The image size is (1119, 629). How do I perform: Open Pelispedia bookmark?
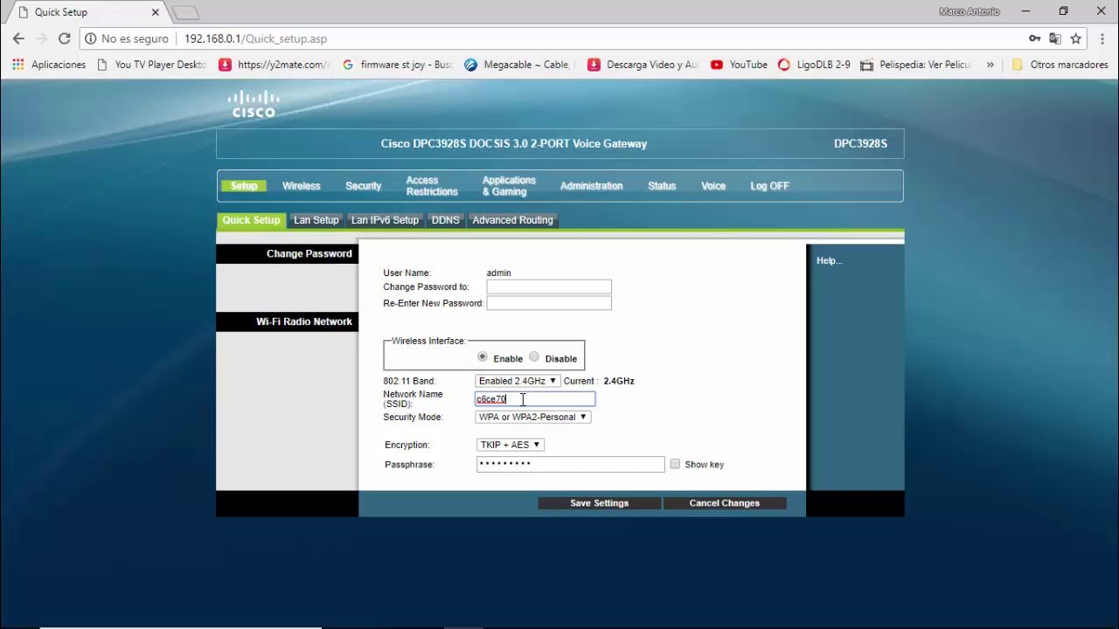(917, 65)
